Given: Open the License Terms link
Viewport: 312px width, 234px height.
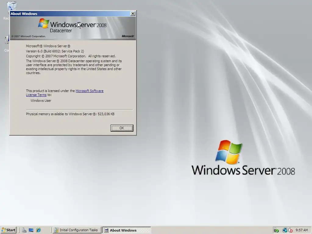Looking at the screenshot, I should (36, 95).
